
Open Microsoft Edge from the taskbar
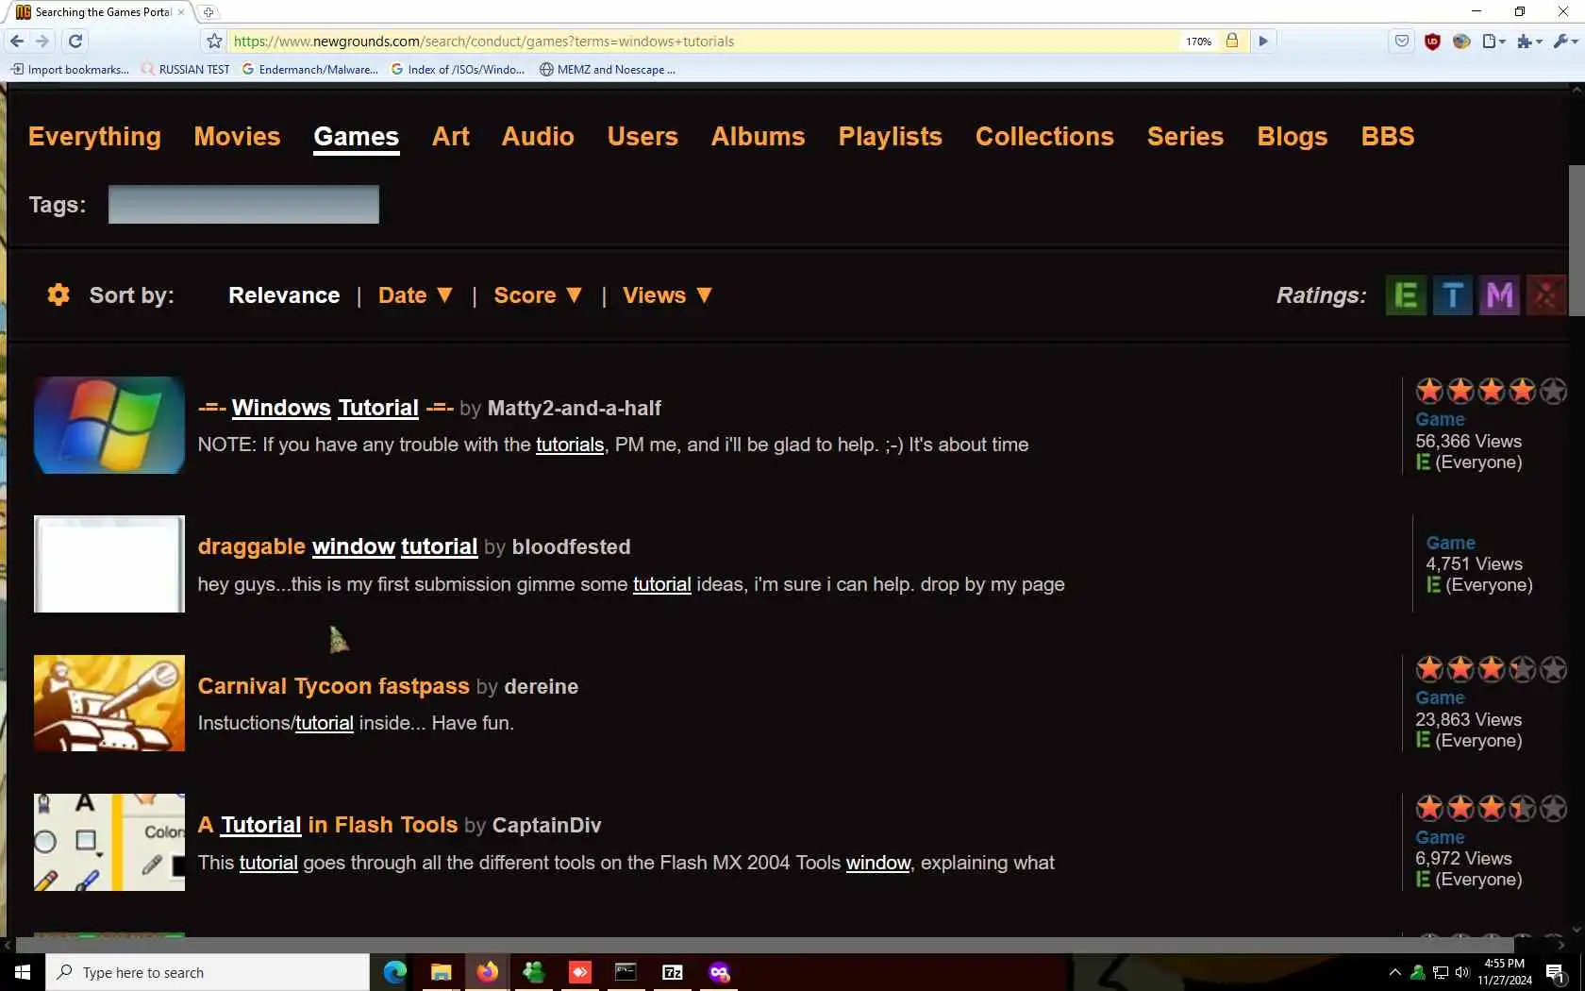pyautogui.click(x=394, y=972)
